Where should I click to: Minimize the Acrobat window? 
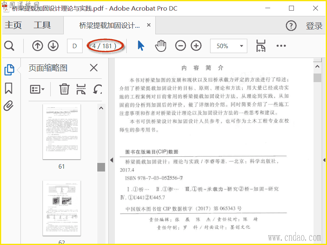[268, 8]
